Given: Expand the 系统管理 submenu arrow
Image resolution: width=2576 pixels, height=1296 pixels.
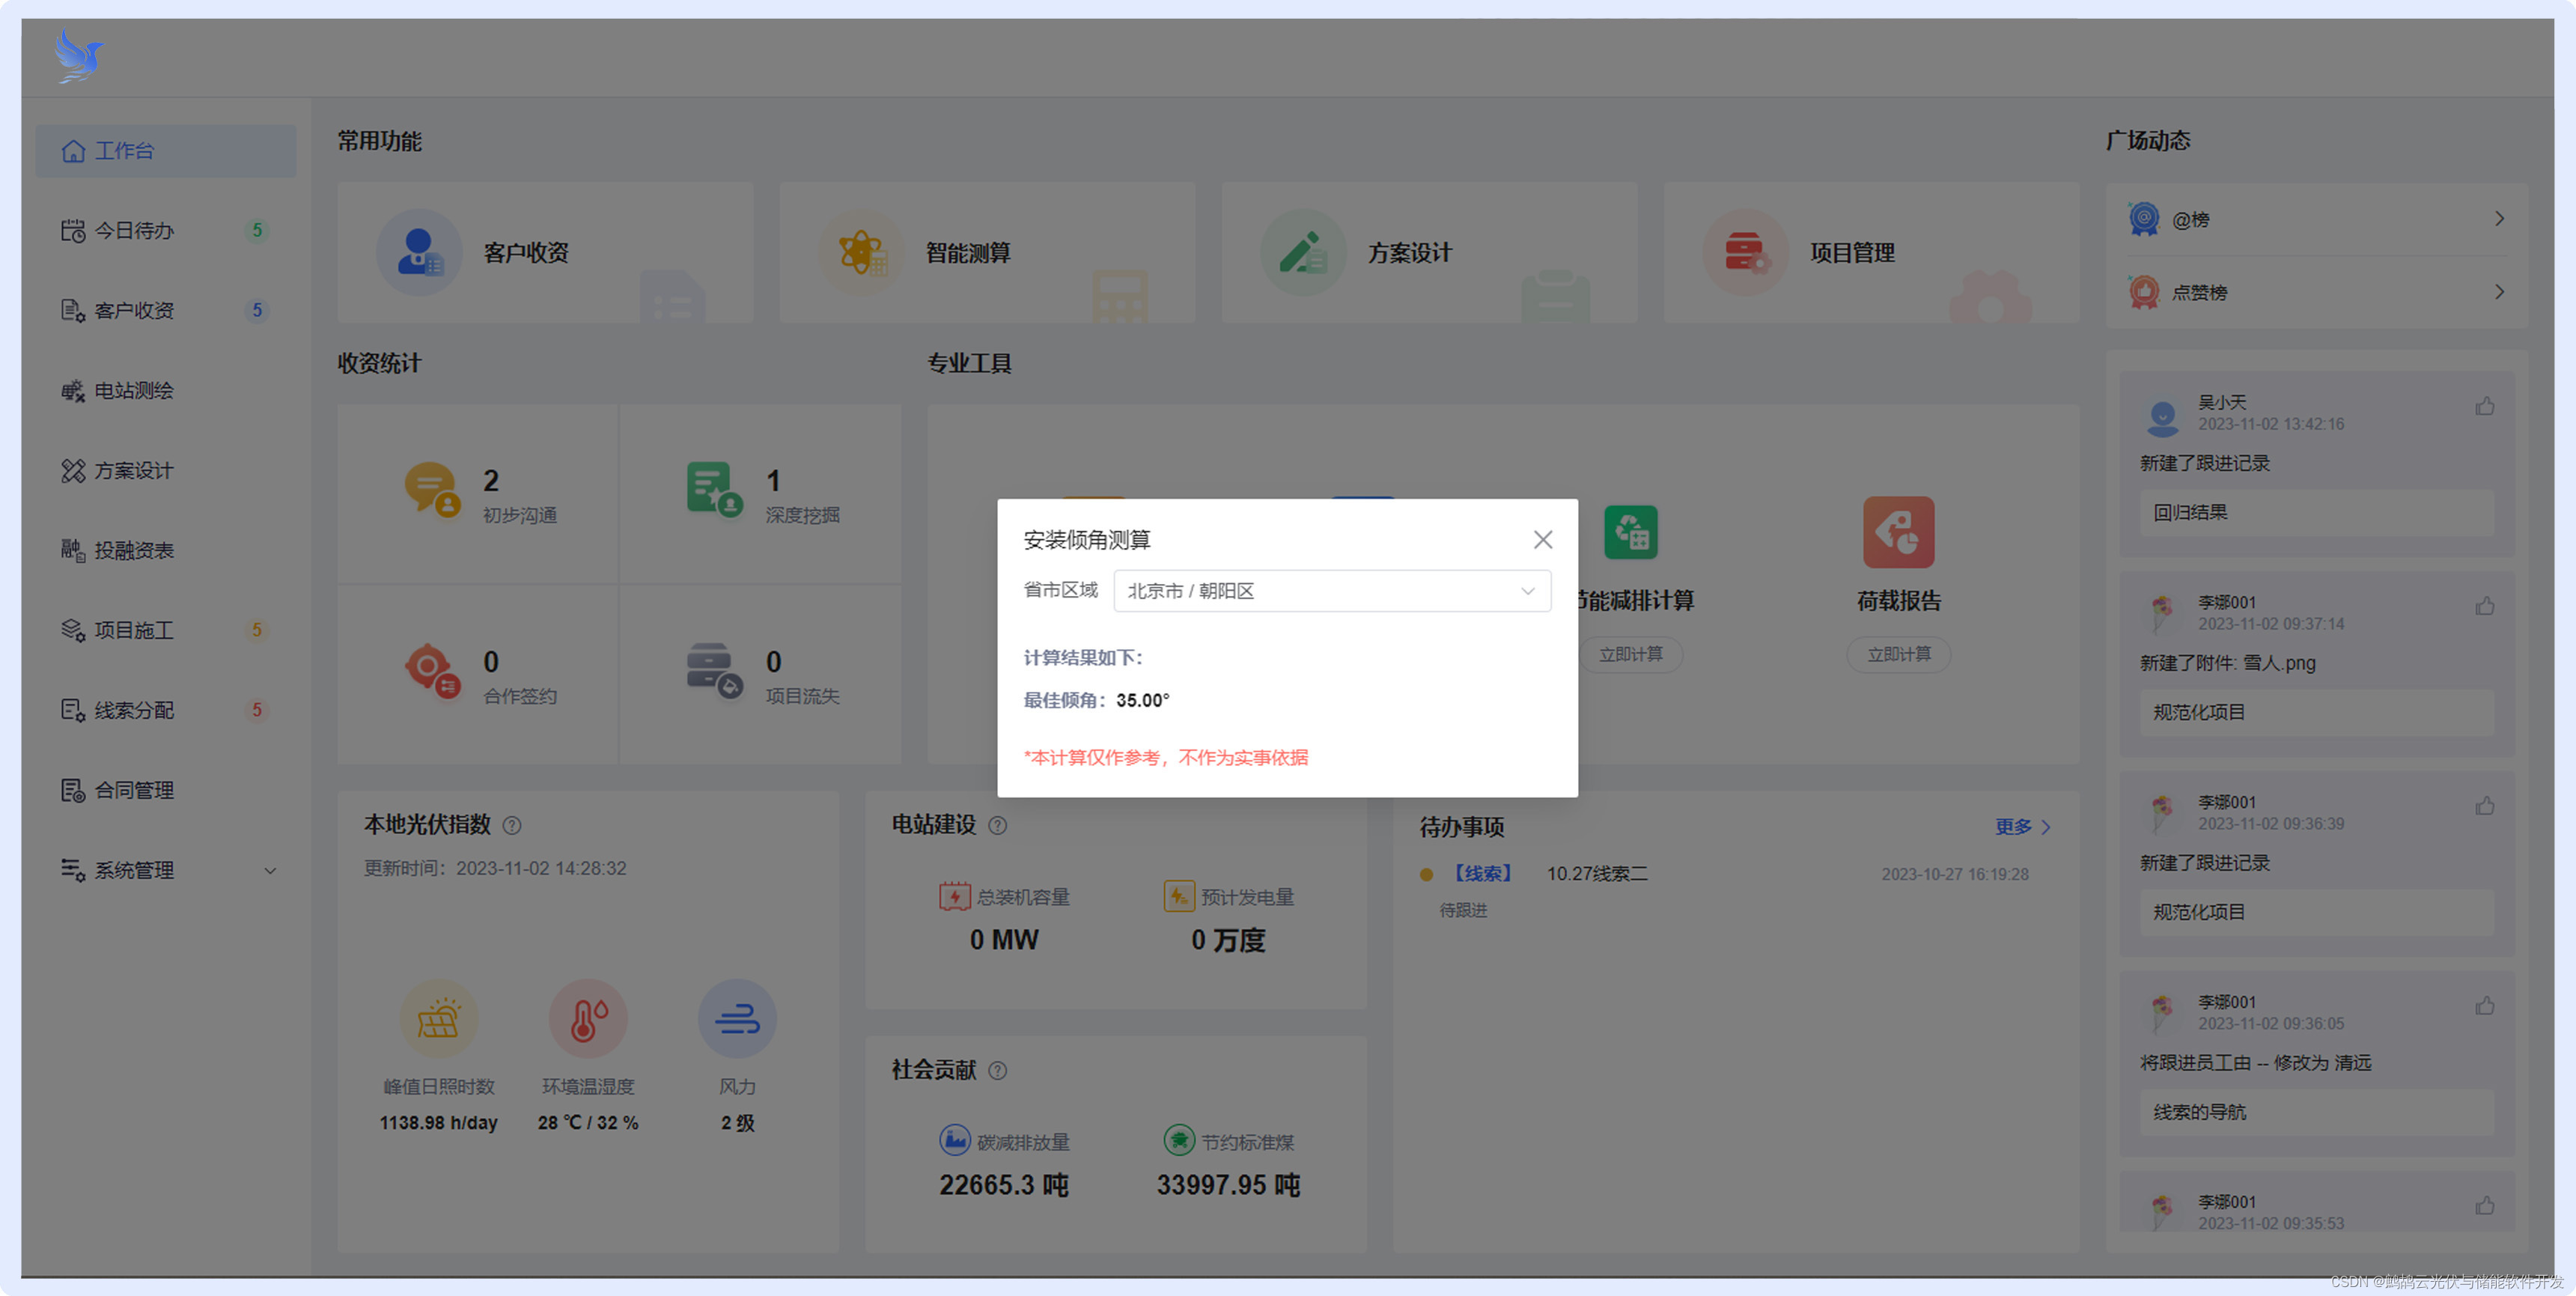Looking at the screenshot, I should coord(270,871).
